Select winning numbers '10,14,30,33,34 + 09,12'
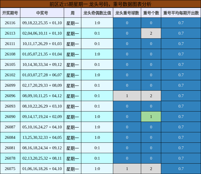This screenshot has height=174, width=201. (42, 64)
